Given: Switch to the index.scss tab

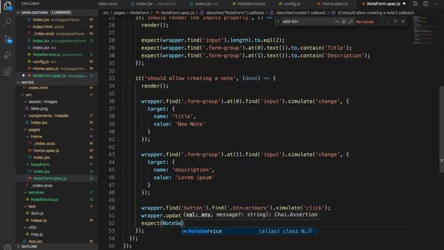Looking at the screenshot, I should click(108, 3).
